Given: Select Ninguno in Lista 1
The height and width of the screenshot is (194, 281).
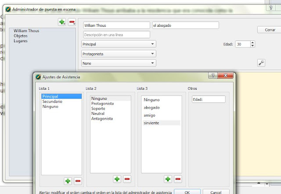Looking at the screenshot, I should [61, 106].
